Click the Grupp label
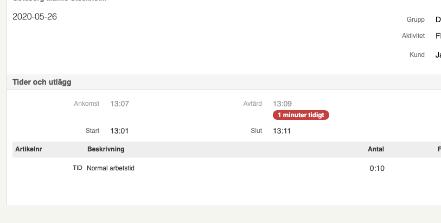 pyautogui.click(x=416, y=20)
